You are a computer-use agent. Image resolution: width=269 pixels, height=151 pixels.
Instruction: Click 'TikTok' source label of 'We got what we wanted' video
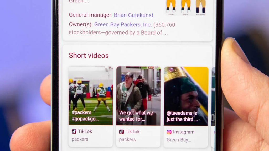point(133,132)
